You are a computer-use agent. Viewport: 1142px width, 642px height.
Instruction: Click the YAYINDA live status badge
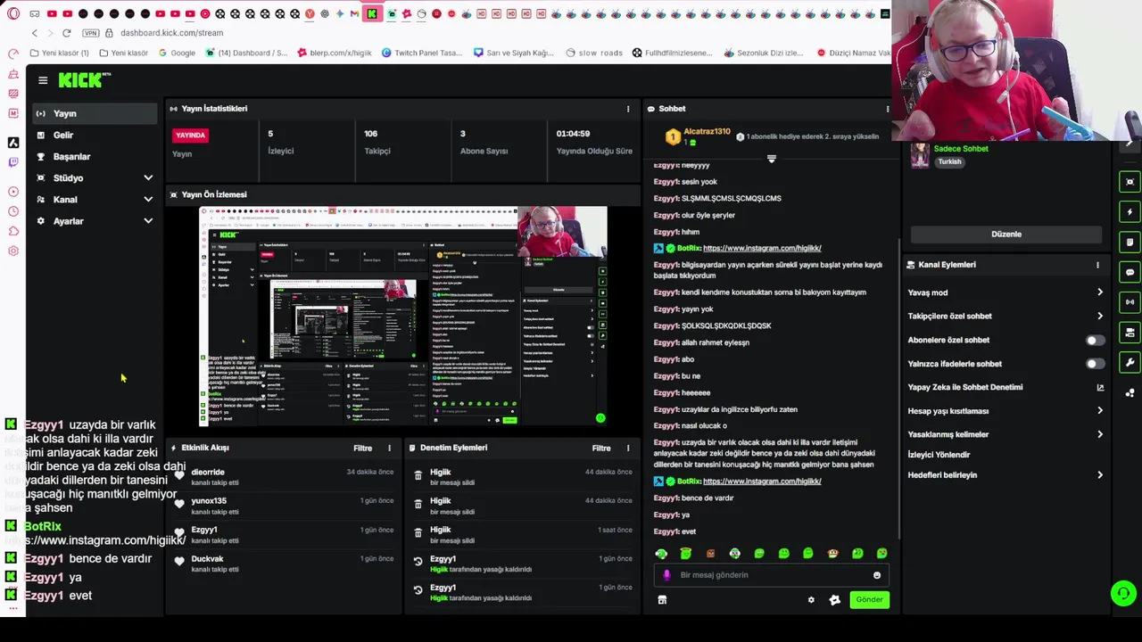(x=190, y=135)
